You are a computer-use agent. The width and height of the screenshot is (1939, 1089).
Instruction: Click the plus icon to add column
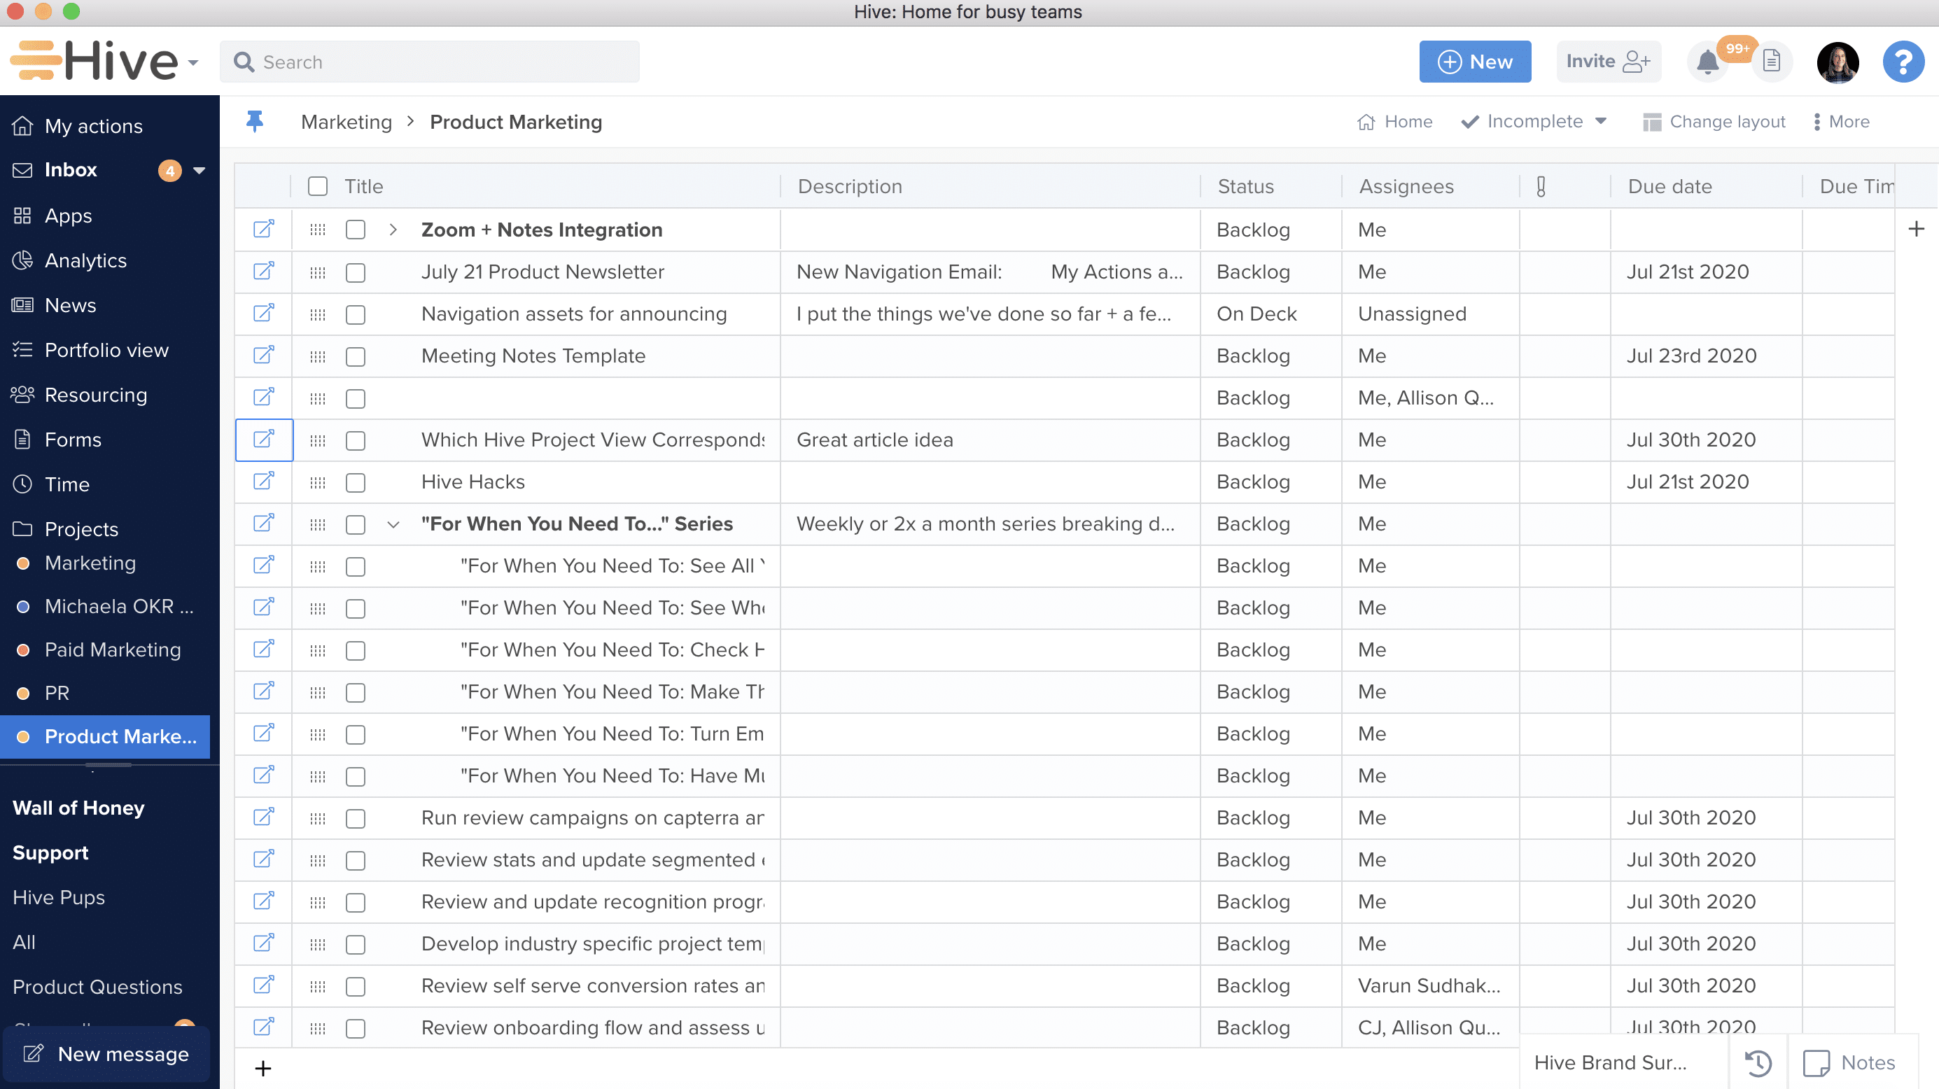tap(1917, 229)
